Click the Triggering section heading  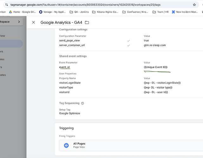pyautogui.click(x=66, y=128)
